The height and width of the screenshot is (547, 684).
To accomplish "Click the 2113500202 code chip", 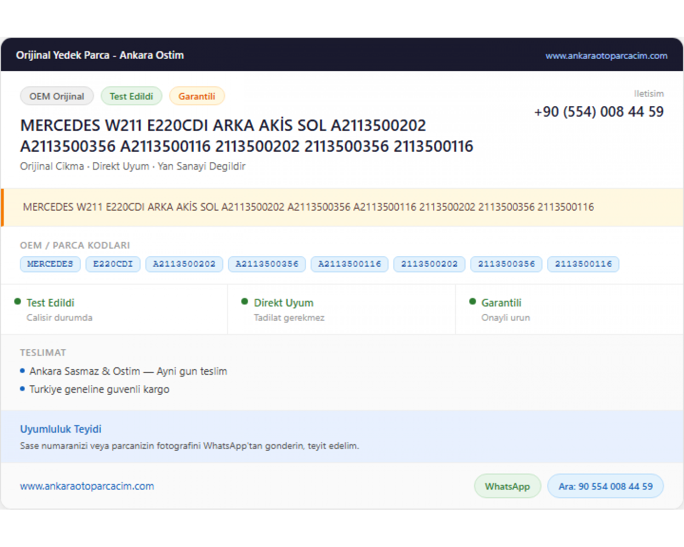I will [x=429, y=264].
